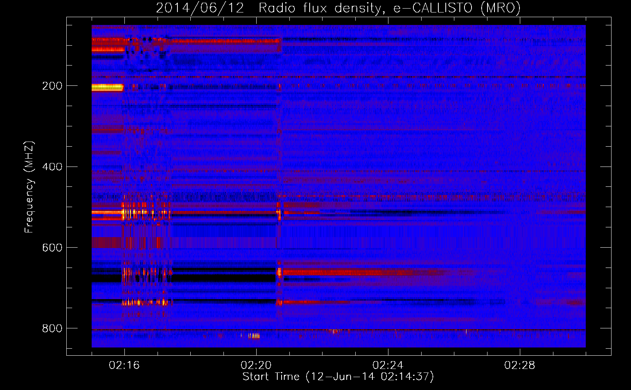Click the bright yellow burst at 200 MHz

point(107,87)
